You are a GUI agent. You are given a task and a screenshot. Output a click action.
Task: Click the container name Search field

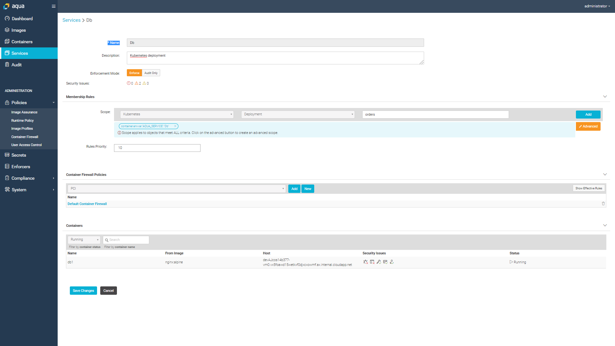click(x=126, y=240)
